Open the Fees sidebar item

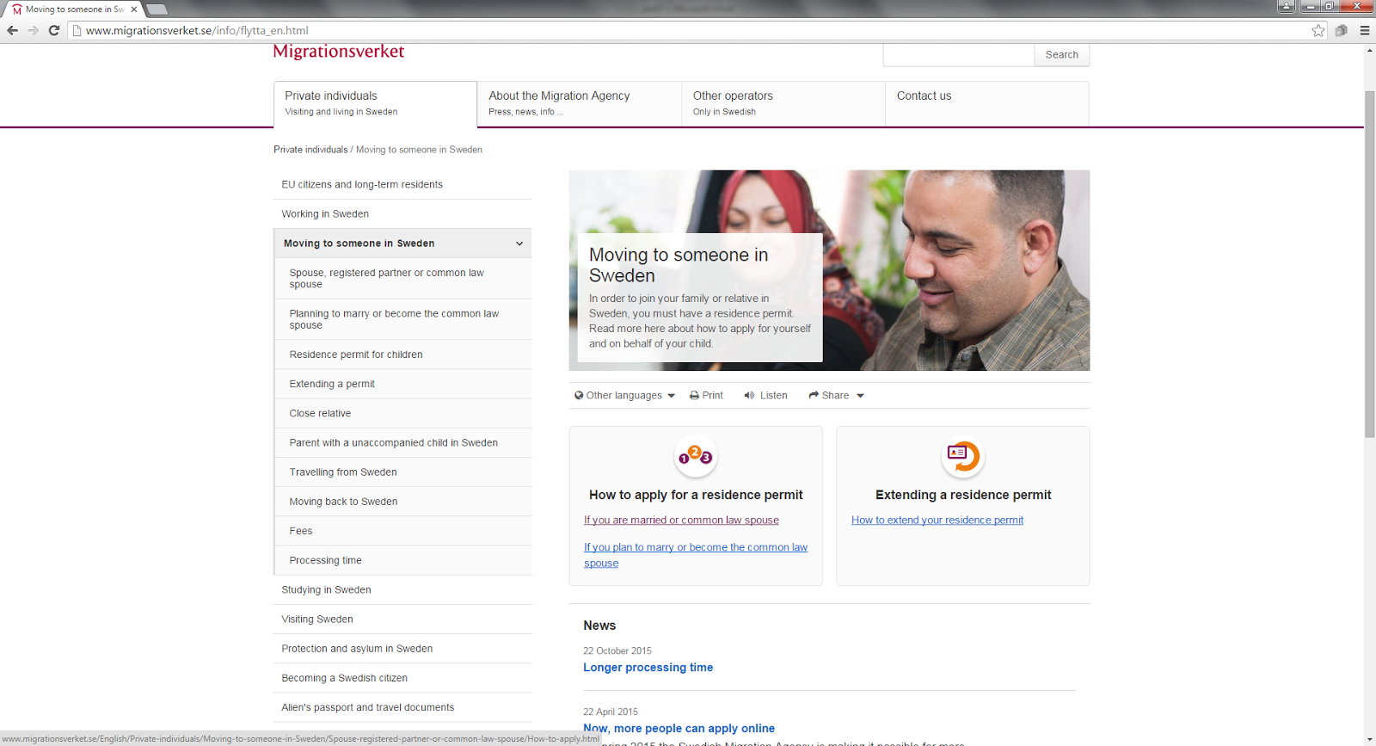(x=402, y=531)
